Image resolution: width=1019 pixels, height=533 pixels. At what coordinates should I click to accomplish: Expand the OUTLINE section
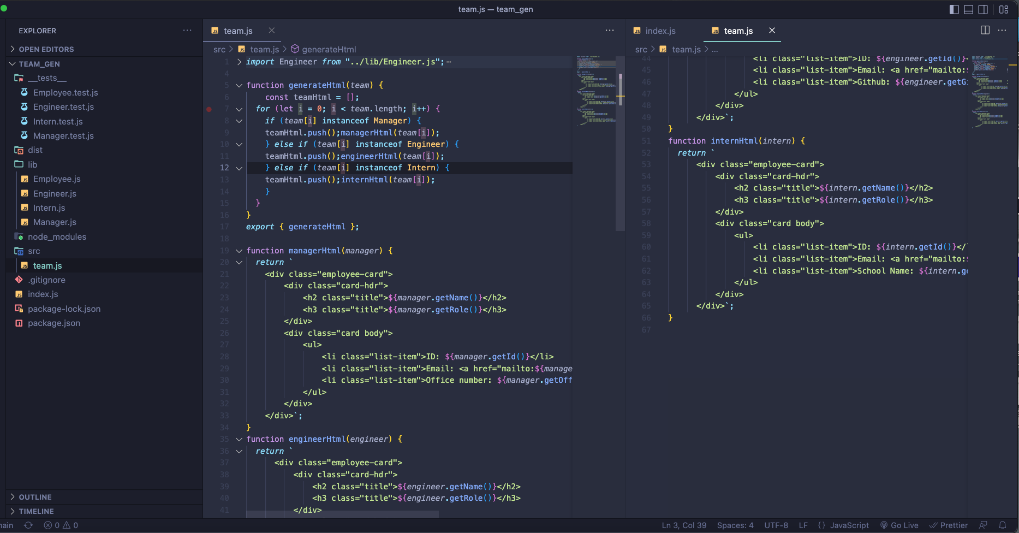point(12,497)
